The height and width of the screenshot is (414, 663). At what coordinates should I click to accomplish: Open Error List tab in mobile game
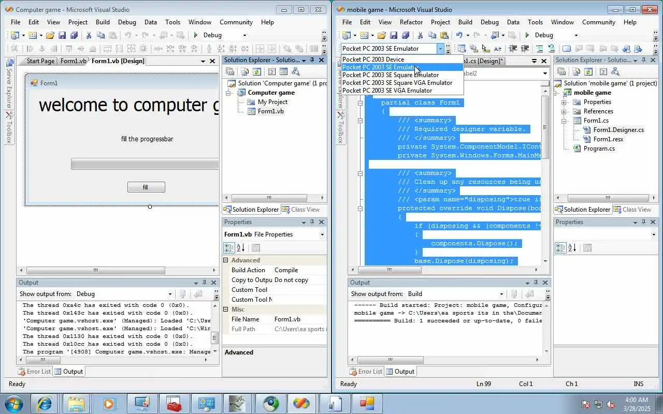[x=366, y=372]
